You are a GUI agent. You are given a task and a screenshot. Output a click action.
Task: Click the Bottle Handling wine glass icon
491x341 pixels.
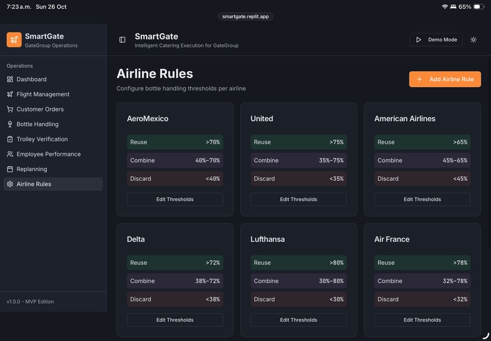pyautogui.click(x=10, y=124)
